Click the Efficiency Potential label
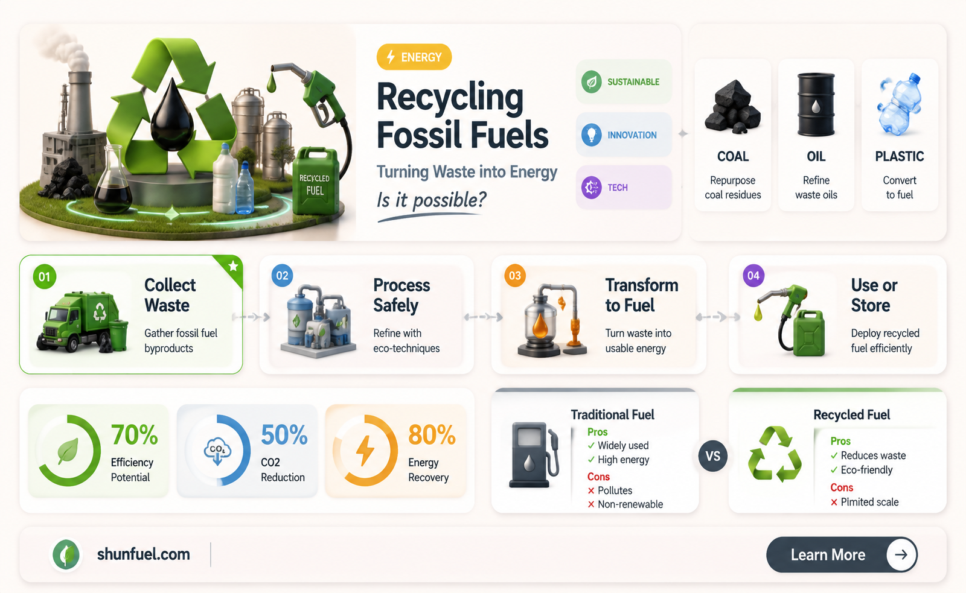 [x=132, y=470]
